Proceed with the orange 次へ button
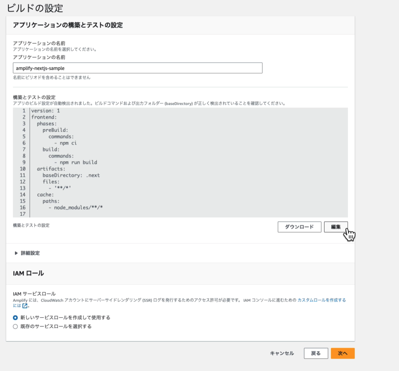 coord(343,353)
